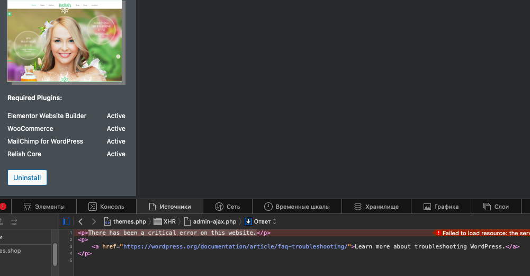The image size is (530, 276).
Task: Click the sidebar vertical scrollbar
Action: [55, 254]
